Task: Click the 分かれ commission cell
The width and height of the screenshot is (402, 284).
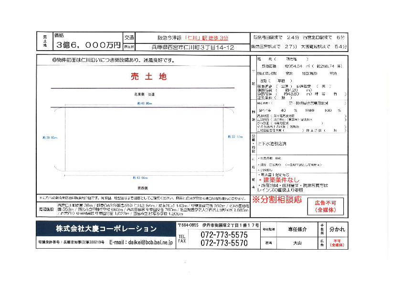Action: click(336, 229)
